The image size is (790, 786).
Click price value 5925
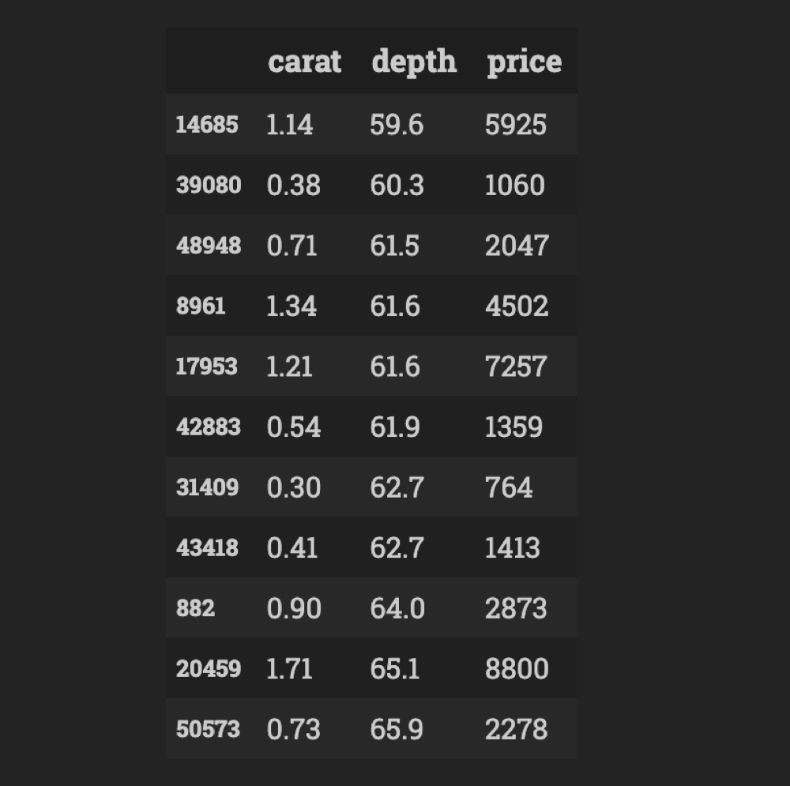tap(515, 125)
